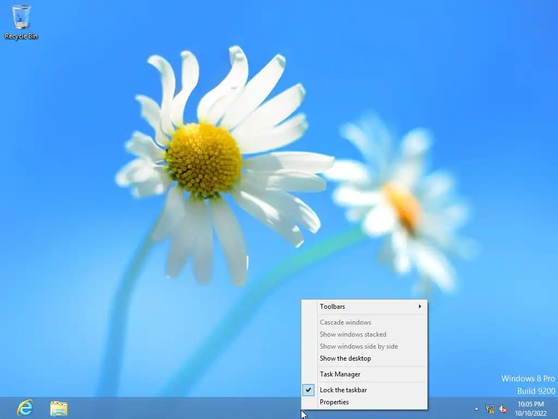Show hidden icons arrow in system tray

476,409
